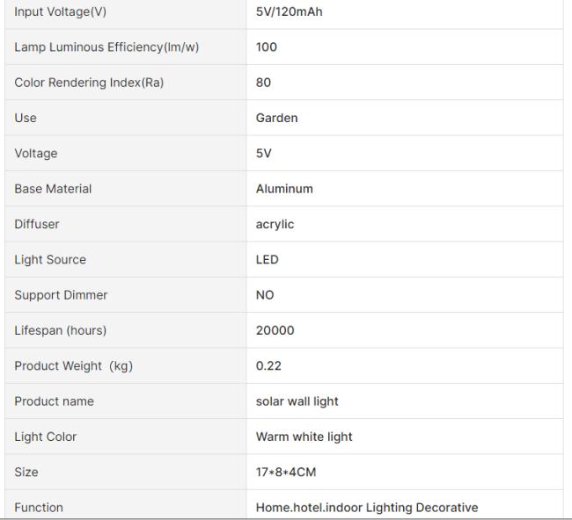Click the 20000 lifespan hours value

click(275, 330)
